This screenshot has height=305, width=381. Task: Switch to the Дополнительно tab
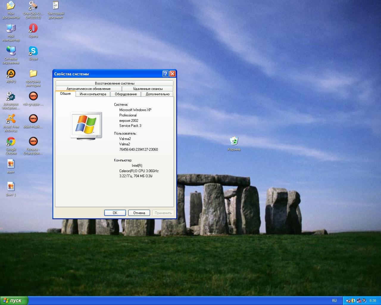157,94
